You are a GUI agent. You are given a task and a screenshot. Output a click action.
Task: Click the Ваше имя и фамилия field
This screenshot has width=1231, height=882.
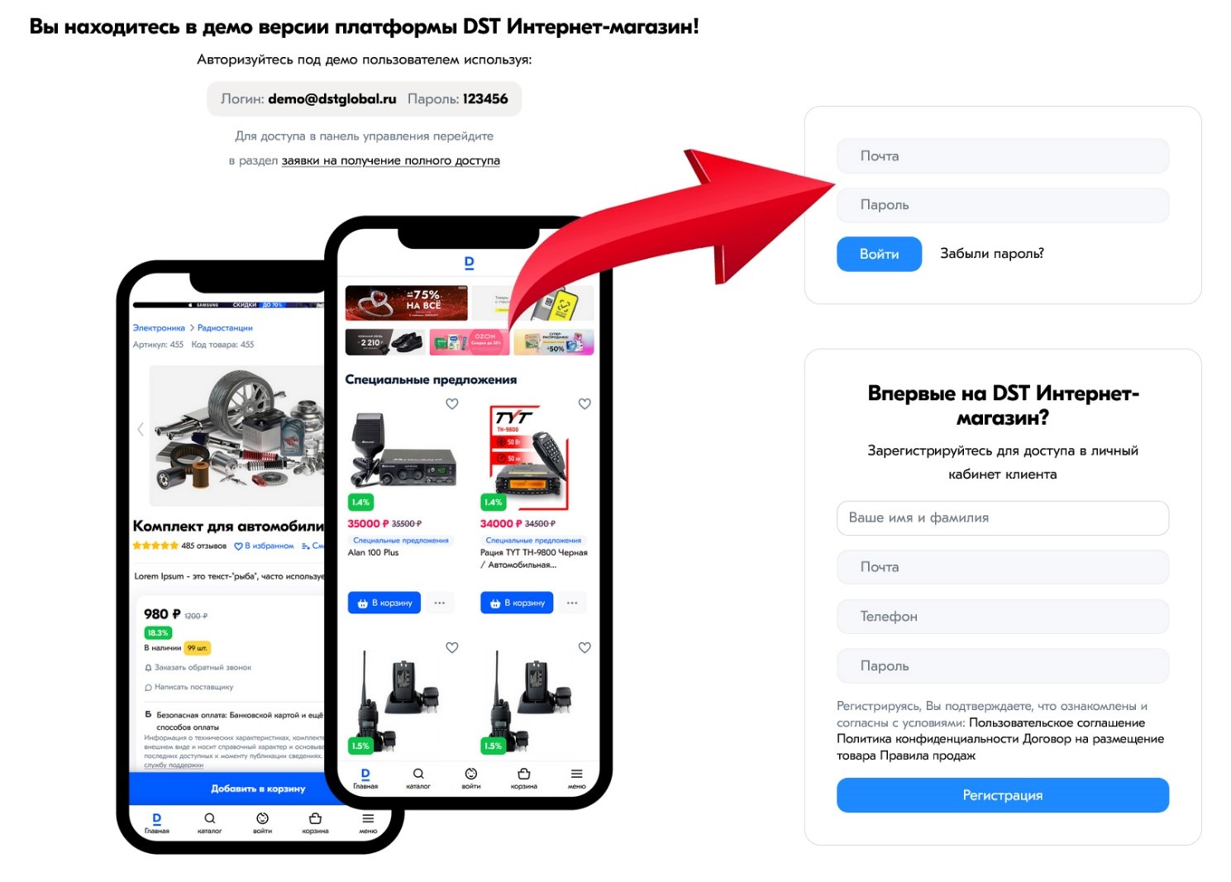click(1002, 518)
